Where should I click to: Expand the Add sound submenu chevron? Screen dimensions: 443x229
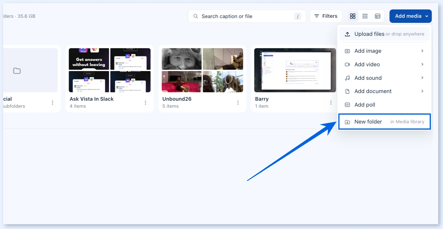[x=422, y=78]
